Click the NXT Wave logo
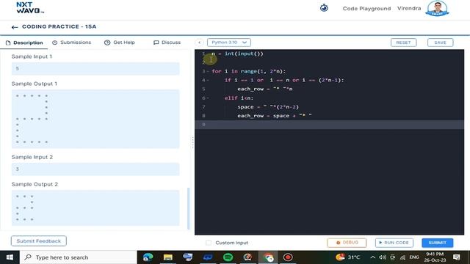Screen dimensions: 470x264 (30, 8)
